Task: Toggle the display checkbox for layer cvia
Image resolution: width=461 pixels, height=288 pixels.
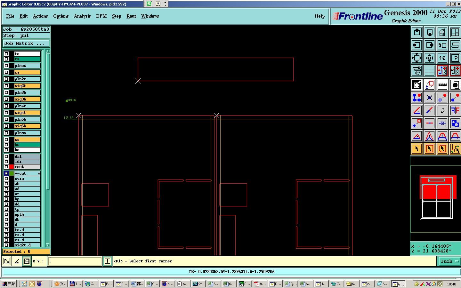Action: [6, 179]
